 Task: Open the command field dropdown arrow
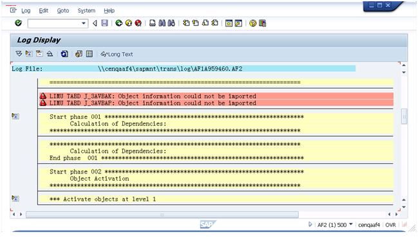pos(84,23)
